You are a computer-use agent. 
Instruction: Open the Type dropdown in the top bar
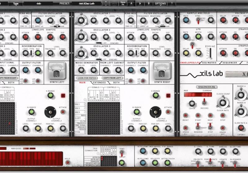[x=16, y=3]
